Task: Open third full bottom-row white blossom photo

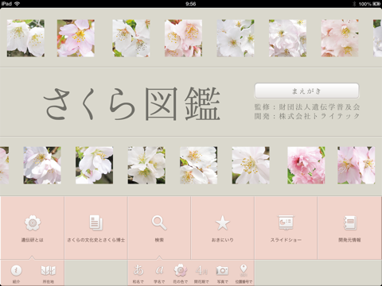Action: tap(146, 165)
